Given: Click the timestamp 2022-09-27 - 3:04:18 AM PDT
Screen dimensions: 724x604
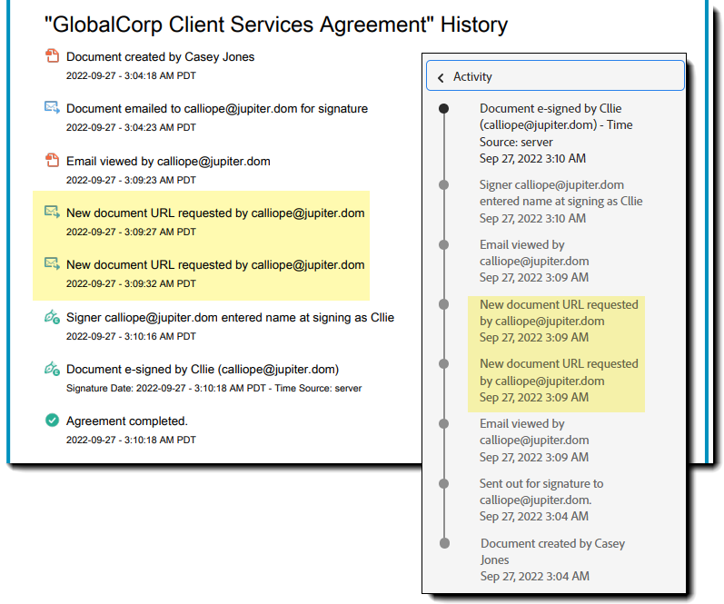Looking at the screenshot, I should tap(131, 75).
